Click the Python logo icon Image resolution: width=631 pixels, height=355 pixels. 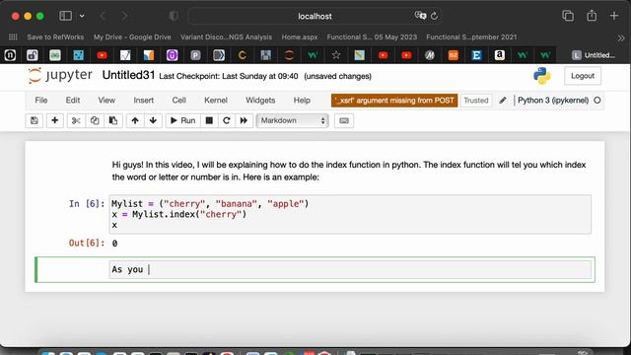[x=542, y=76]
